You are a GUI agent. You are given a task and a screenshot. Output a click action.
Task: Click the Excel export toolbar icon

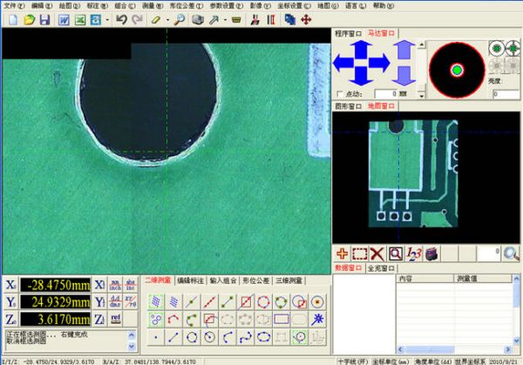pos(80,20)
